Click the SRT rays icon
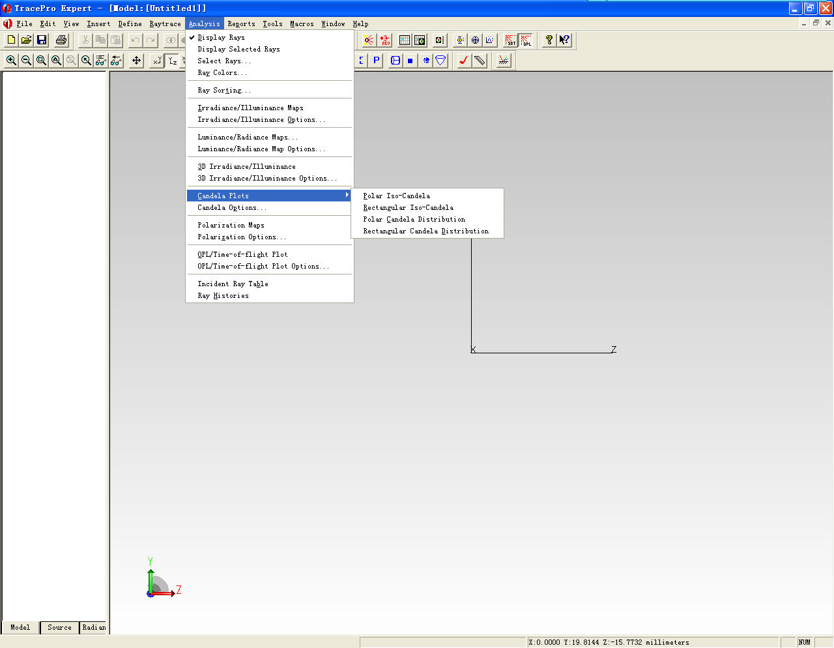The width and height of the screenshot is (834, 648). tap(510, 40)
